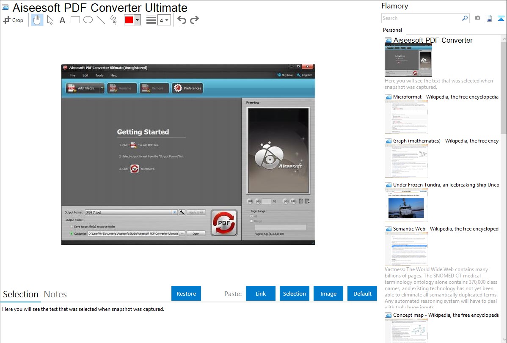Image resolution: width=507 pixels, height=343 pixels.
Task: Select the Crop tool
Action: pos(13,20)
